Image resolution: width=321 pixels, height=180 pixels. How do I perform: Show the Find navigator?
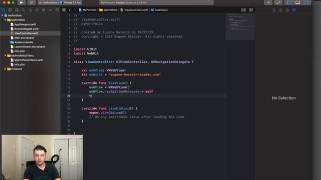pyautogui.click(x=24, y=10)
